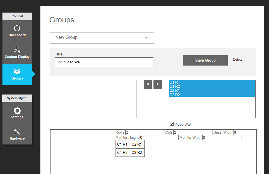Select the Hardware wrench-screwdriver icon
Viewport: 269px width, 174px height.
click(x=17, y=132)
